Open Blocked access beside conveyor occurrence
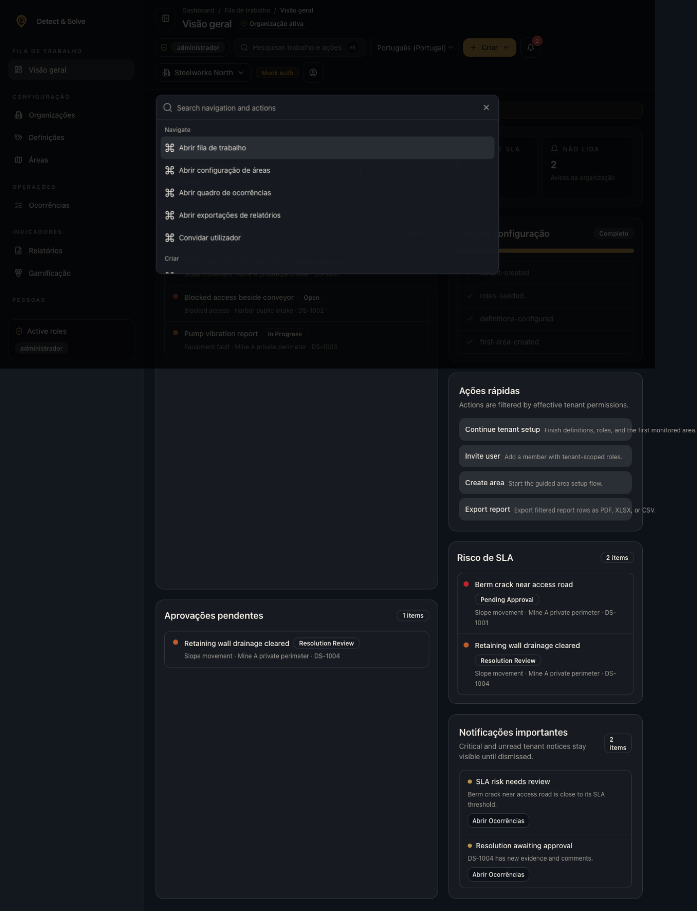 click(x=297, y=303)
